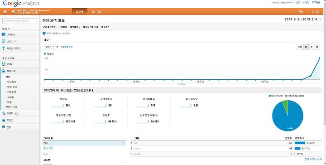Click green Returning Visitor legend swatch
This screenshot has height=165, width=326.
click(x=286, y=96)
